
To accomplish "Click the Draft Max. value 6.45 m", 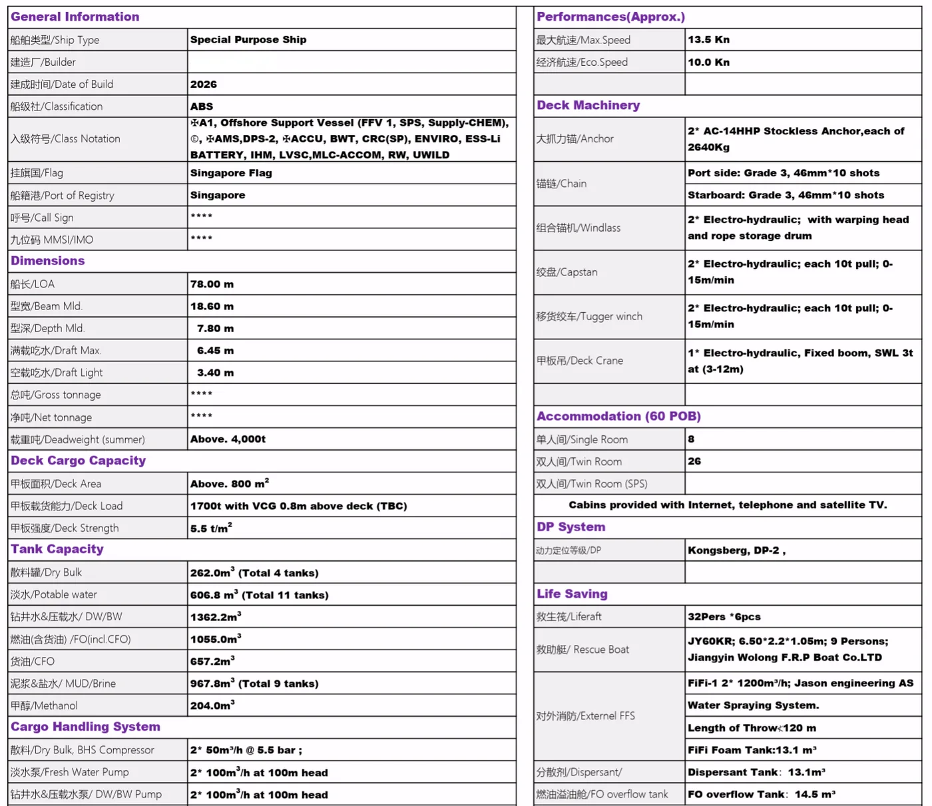I will [215, 351].
